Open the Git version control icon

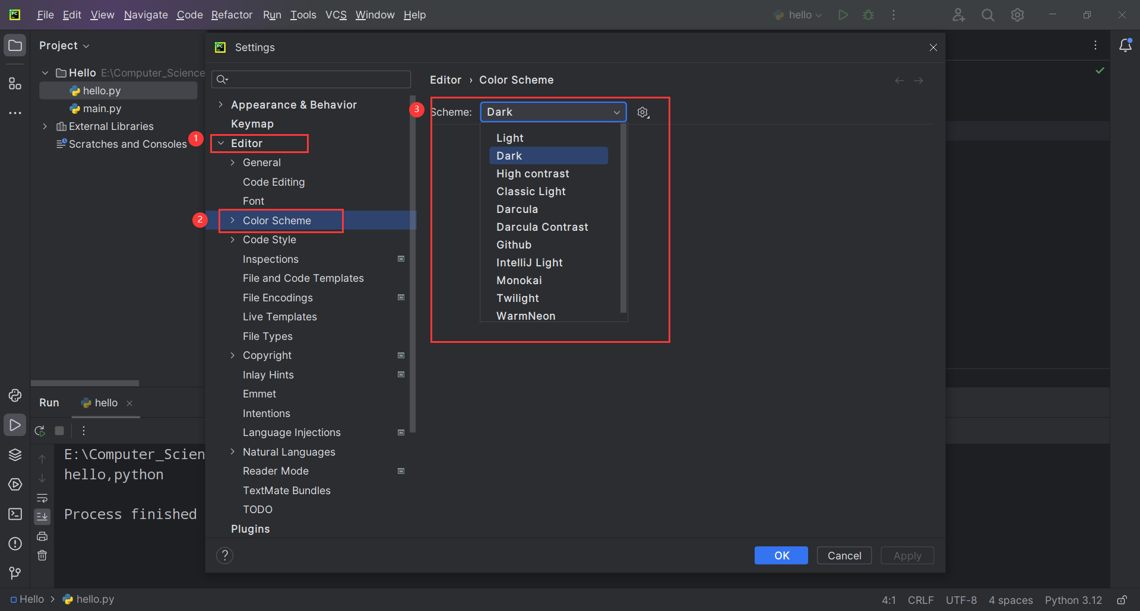(x=15, y=573)
